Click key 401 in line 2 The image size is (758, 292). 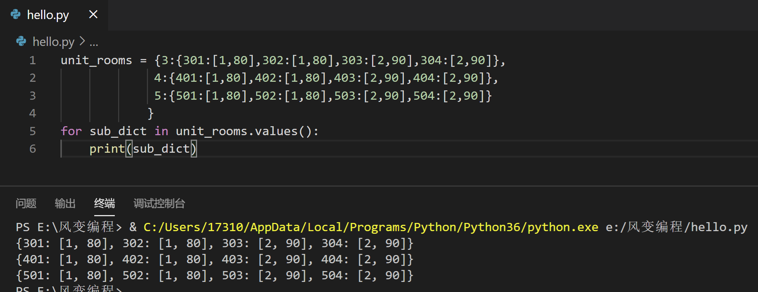[x=186, y=78]
